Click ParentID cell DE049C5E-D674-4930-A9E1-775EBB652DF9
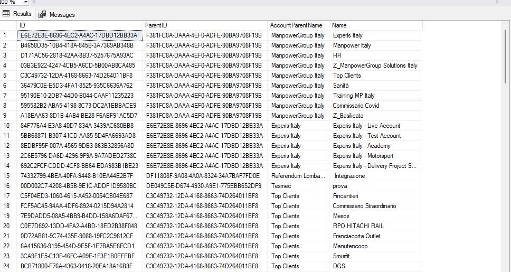The width and height of the screenshot is (511, 272). [205, 186]
